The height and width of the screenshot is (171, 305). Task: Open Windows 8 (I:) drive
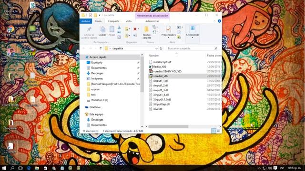pyautogui.click(x=100, y=100)
